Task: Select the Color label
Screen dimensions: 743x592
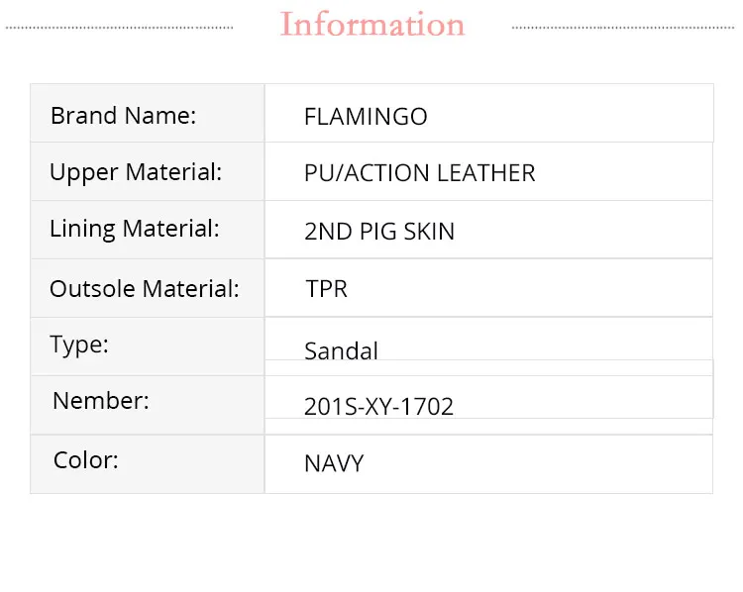Action: coord(86,460)
